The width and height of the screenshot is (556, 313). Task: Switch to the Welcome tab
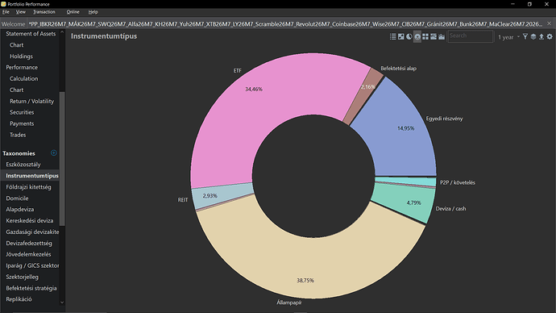pyautogui.click(x=13, y=24)
